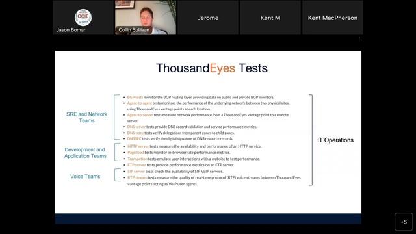
Task: Select the Kent M participant tile
Action: tap(270, 18)
